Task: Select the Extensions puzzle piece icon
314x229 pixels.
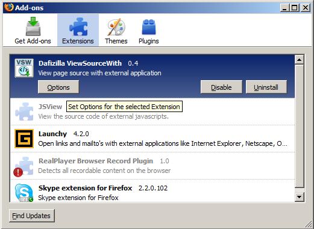Action: pyautogui.click(x=78, y=27)
